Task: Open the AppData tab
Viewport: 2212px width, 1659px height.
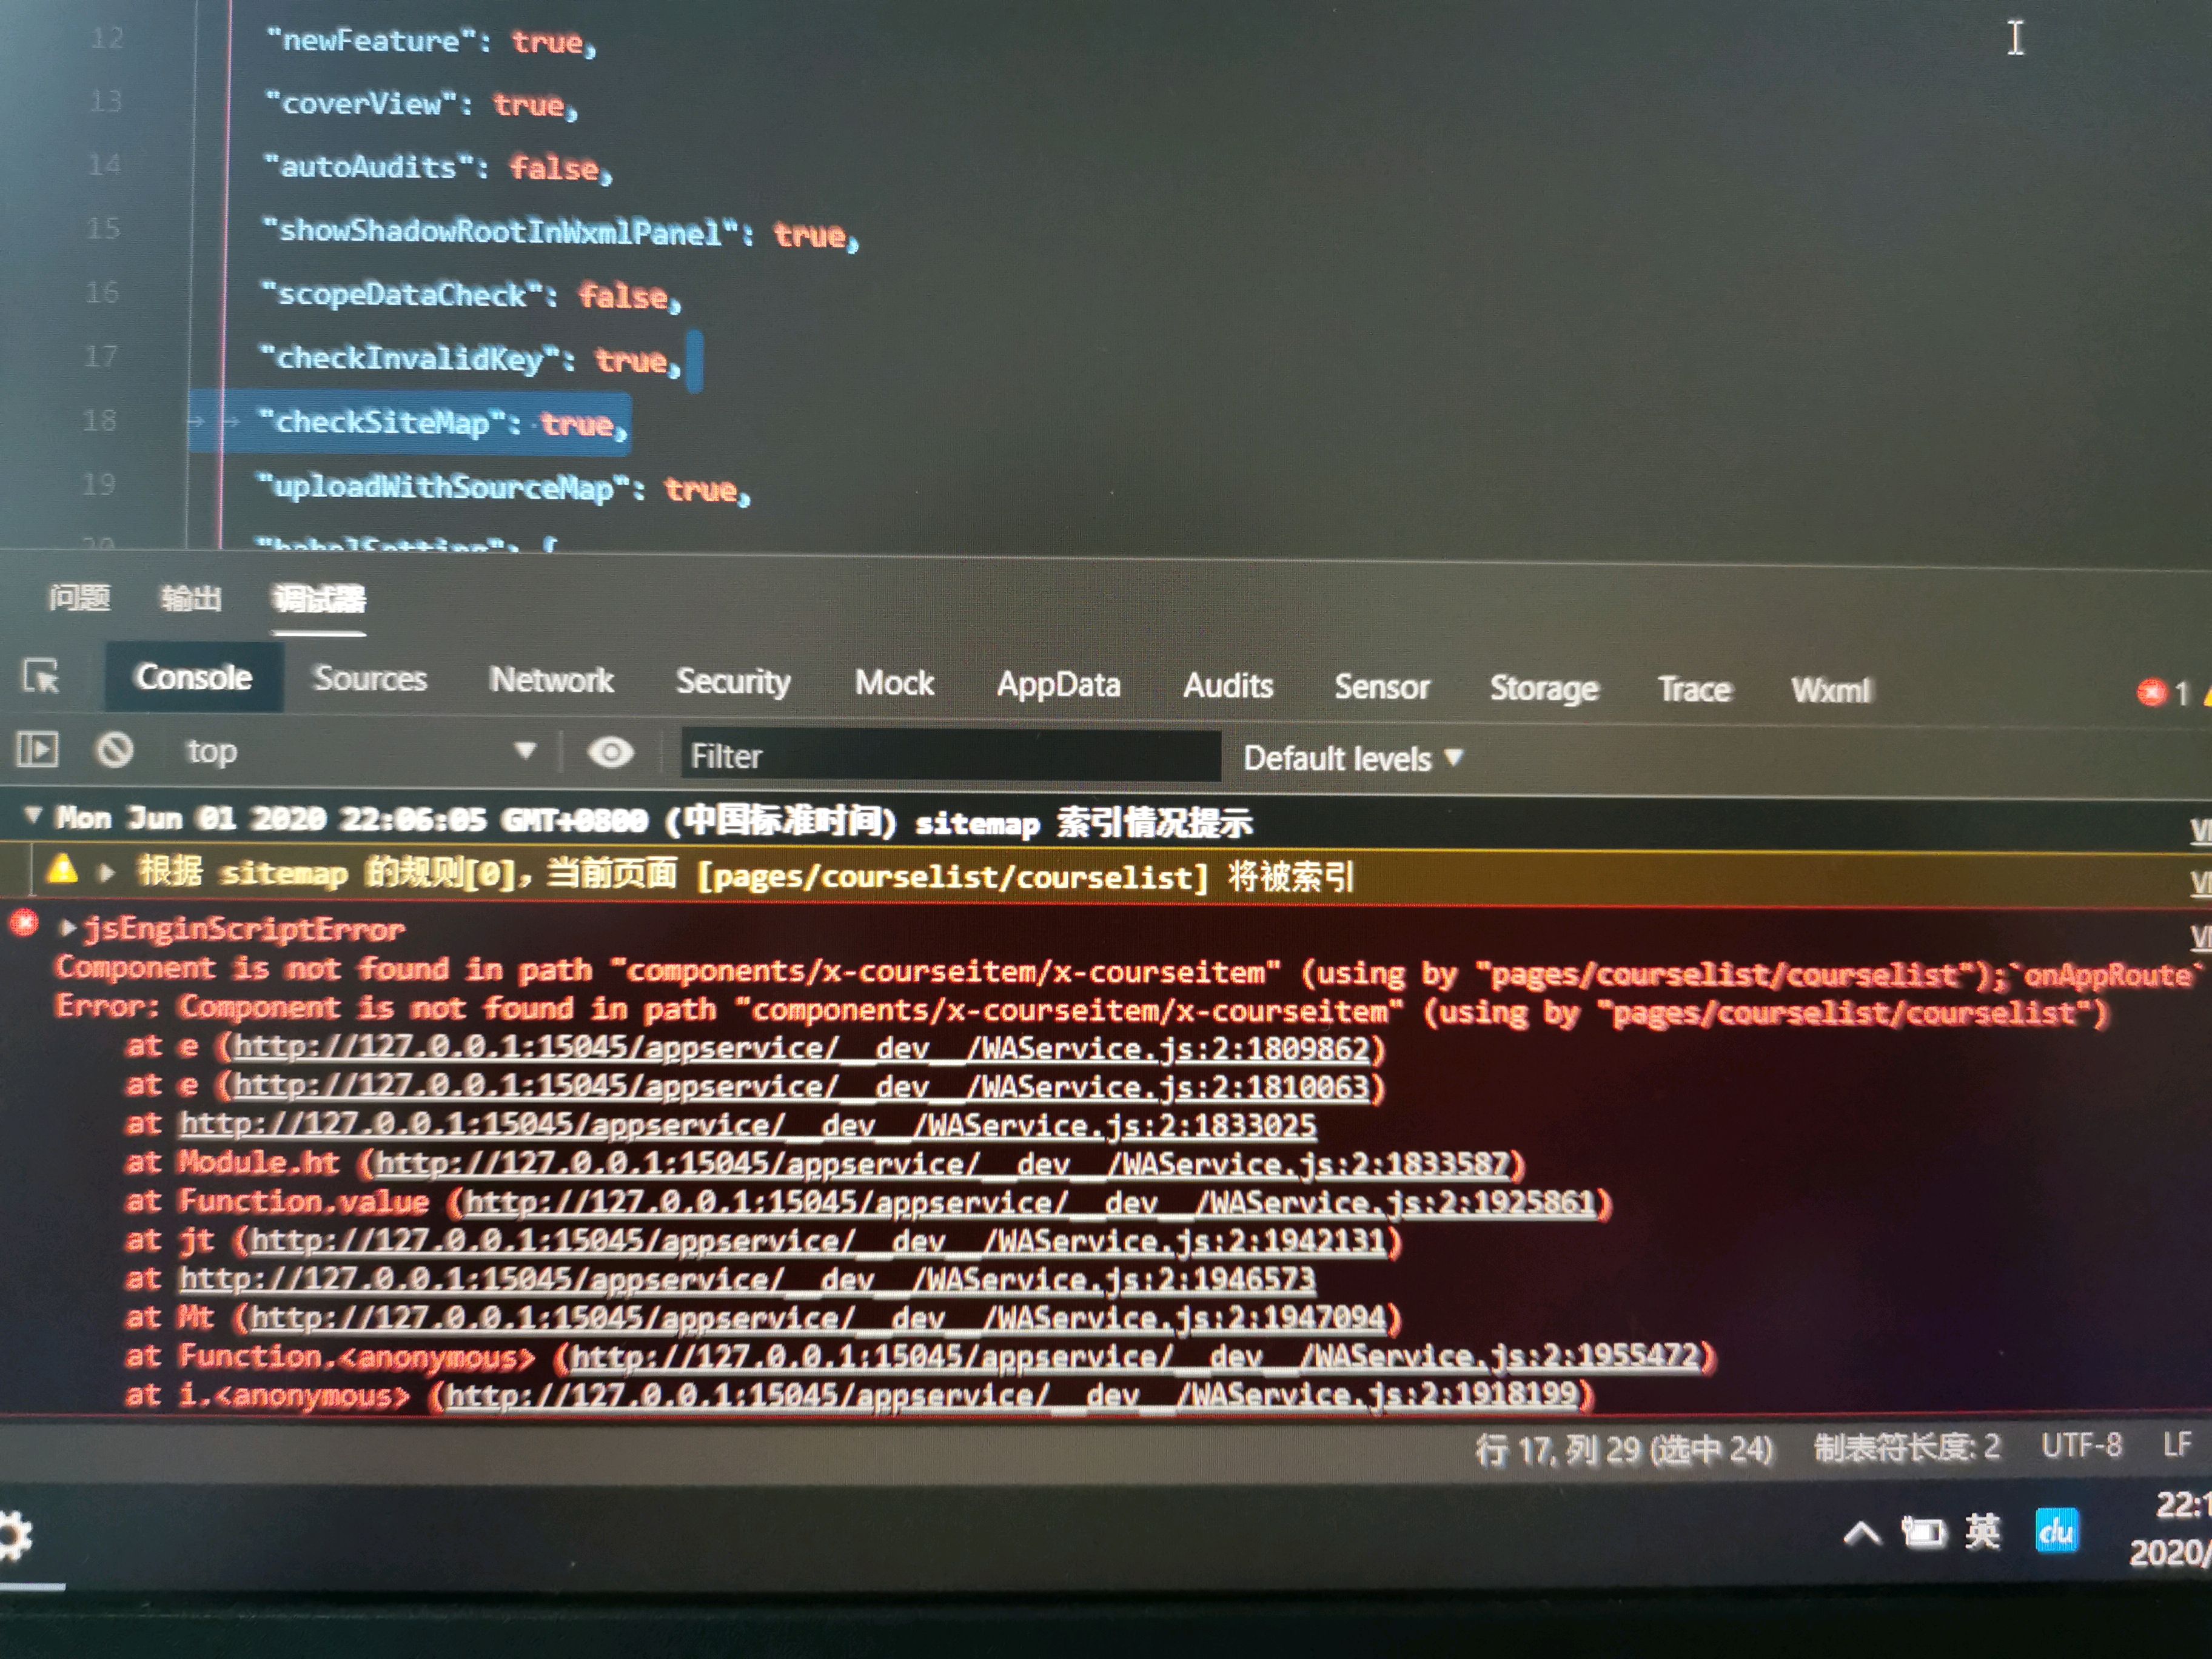Action: point(1058,685)
